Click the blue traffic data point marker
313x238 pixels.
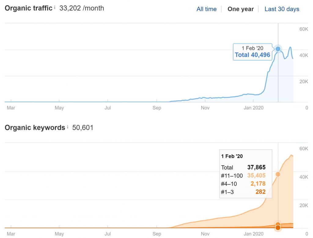click(278, 49)
